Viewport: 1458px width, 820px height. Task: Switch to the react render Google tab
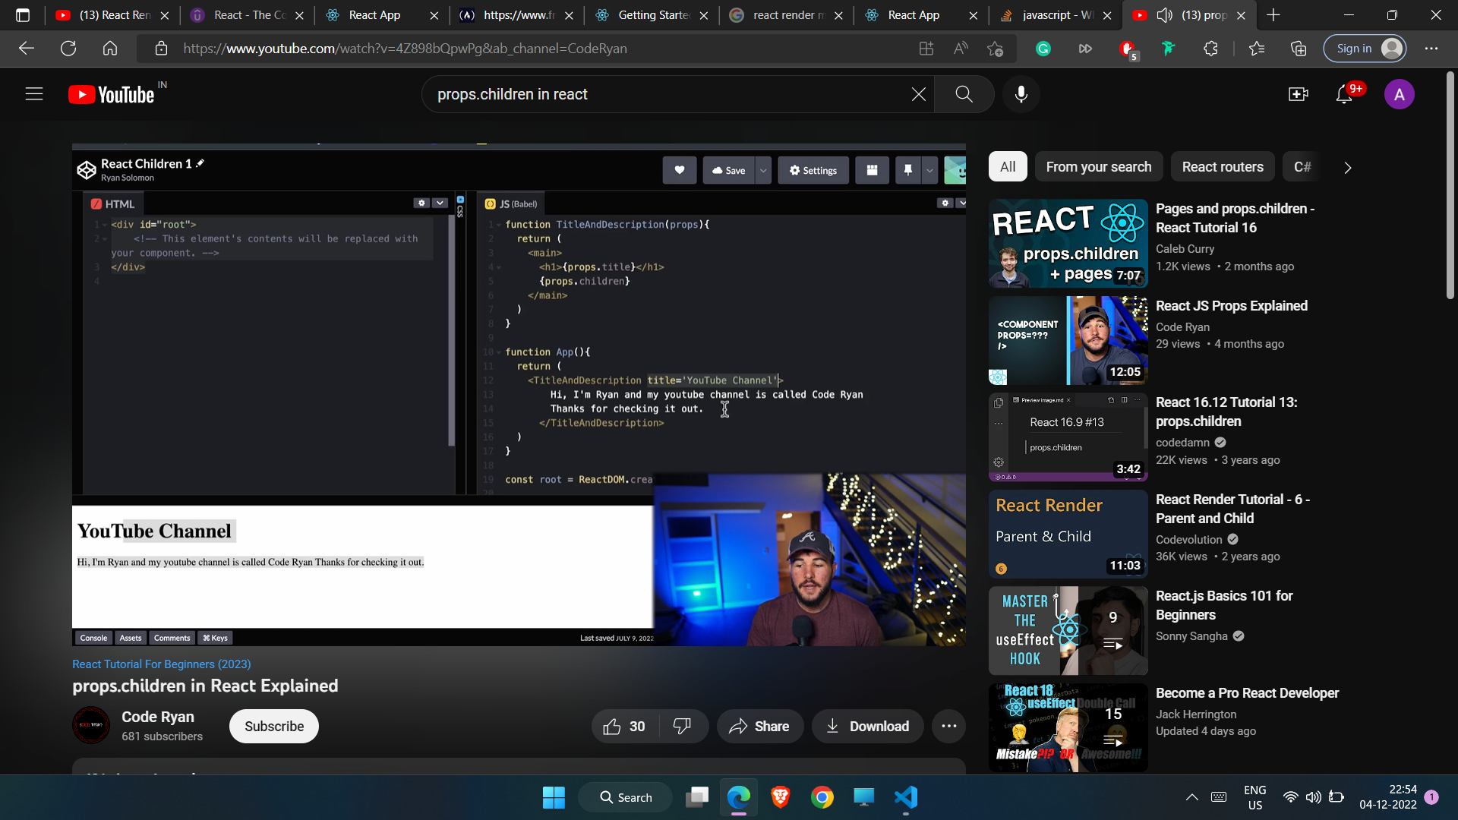(x=786, y=15)
